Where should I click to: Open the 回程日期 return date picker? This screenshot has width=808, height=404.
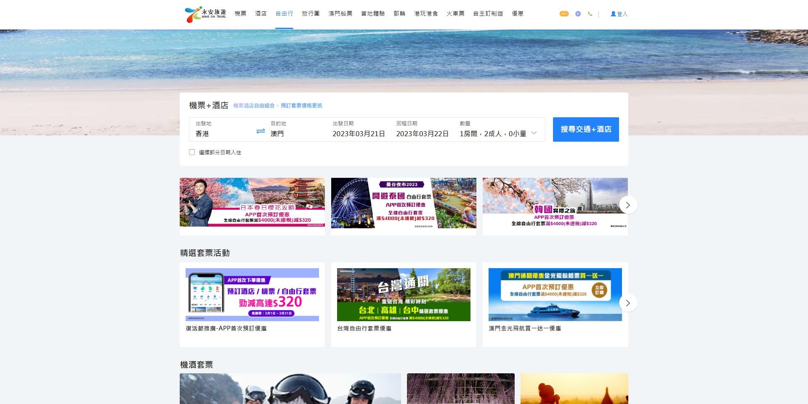(x=422, y=133)
